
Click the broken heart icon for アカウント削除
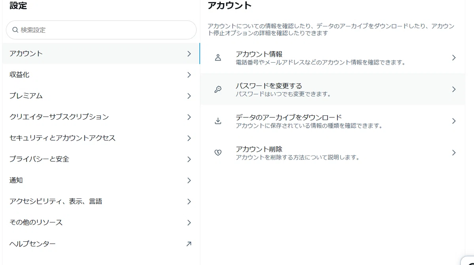point(218,153)
